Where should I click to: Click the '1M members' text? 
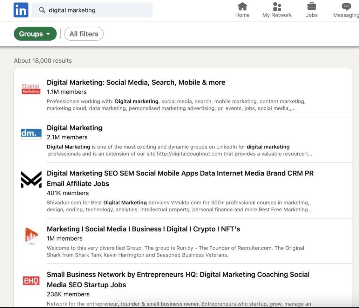(x=65, y=238)
